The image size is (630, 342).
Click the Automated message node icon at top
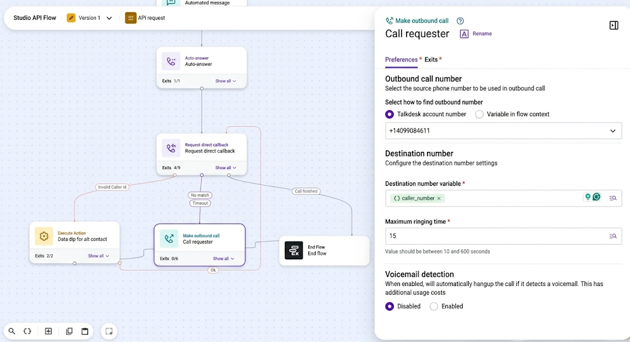click(x=171, y=2)
